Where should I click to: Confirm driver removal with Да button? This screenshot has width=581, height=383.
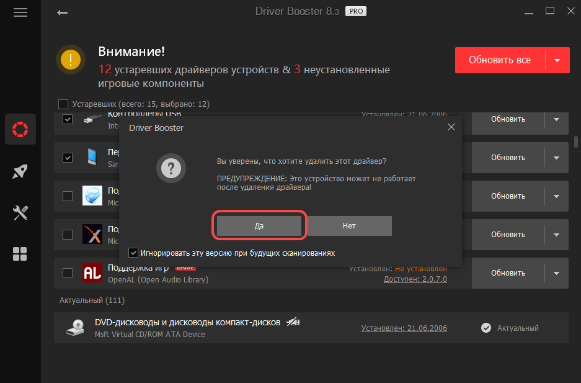[x=259, y=226]
